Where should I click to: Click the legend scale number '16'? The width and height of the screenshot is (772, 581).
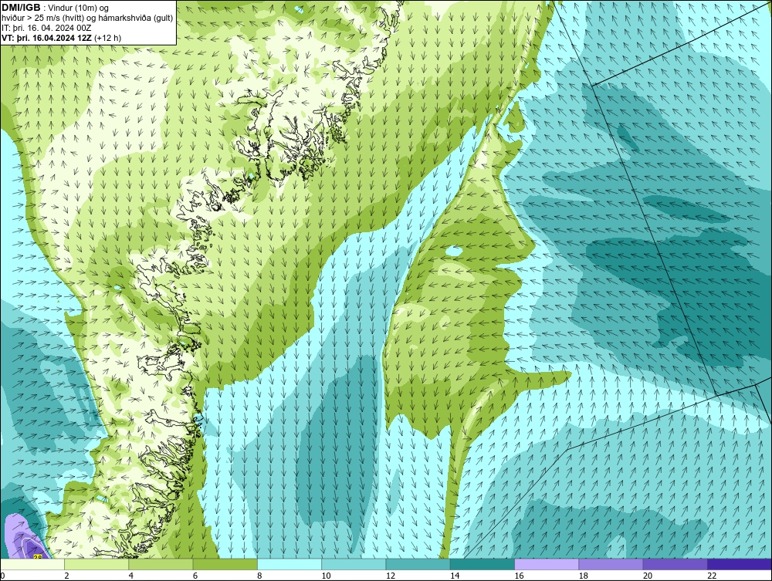point(520,576)
